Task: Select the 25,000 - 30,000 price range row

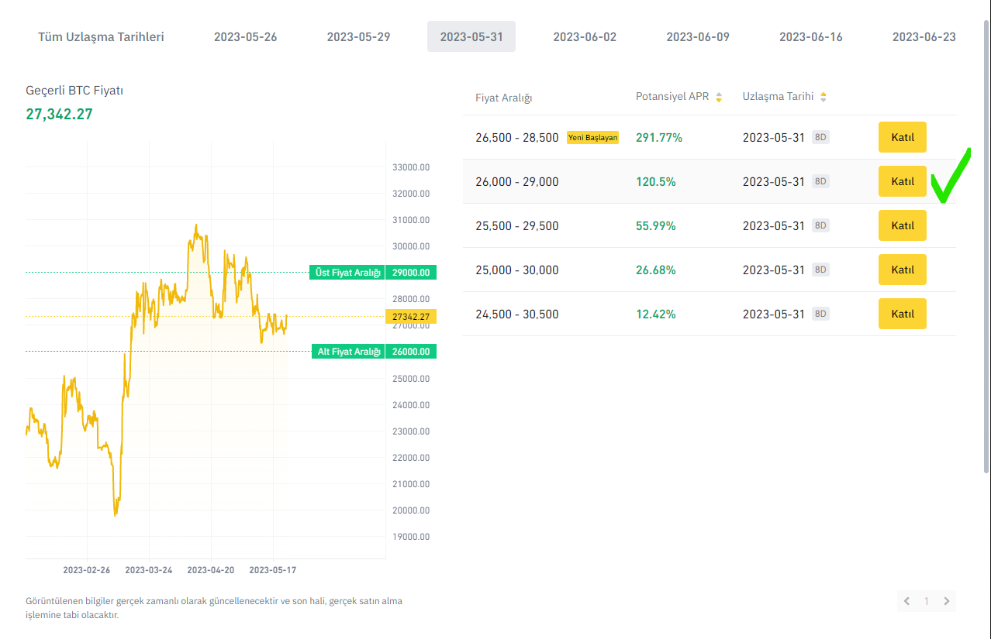Action: [516, 270]
